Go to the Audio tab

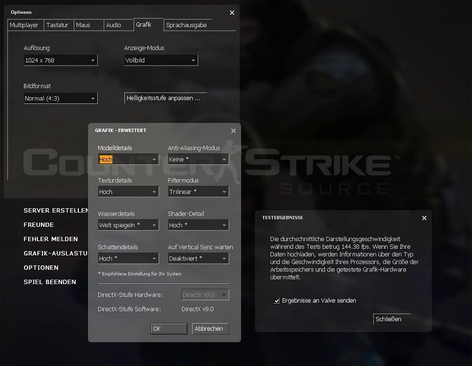(x=118, y=25)
